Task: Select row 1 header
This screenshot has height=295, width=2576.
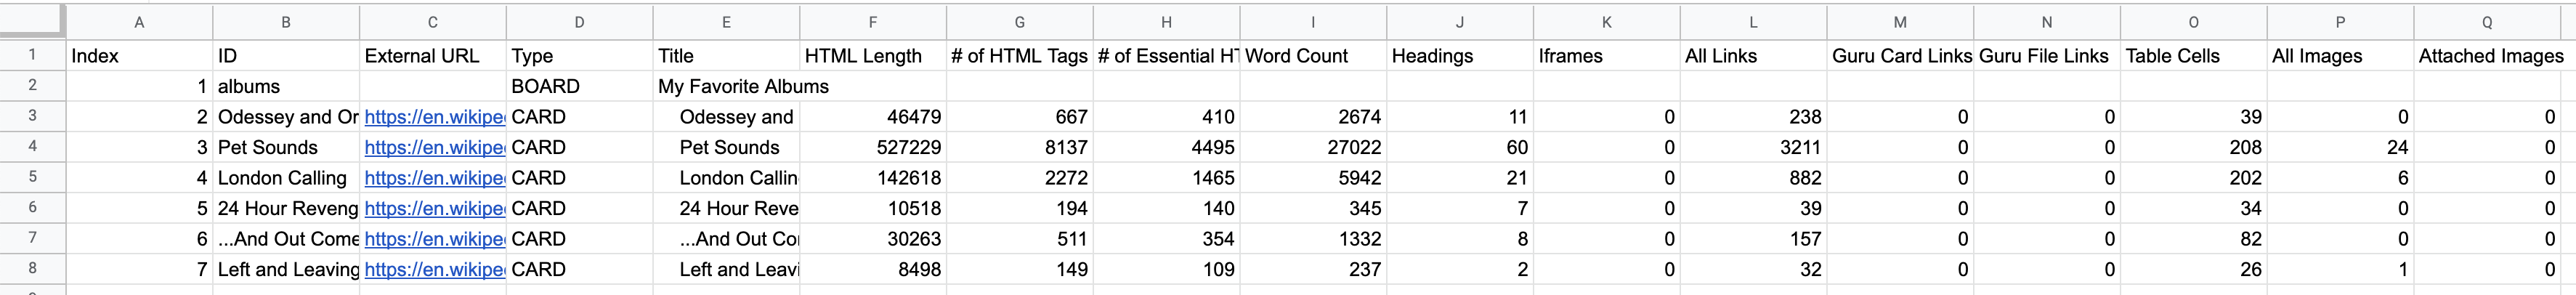Action: pyautogui.click(x=32, y=55)
